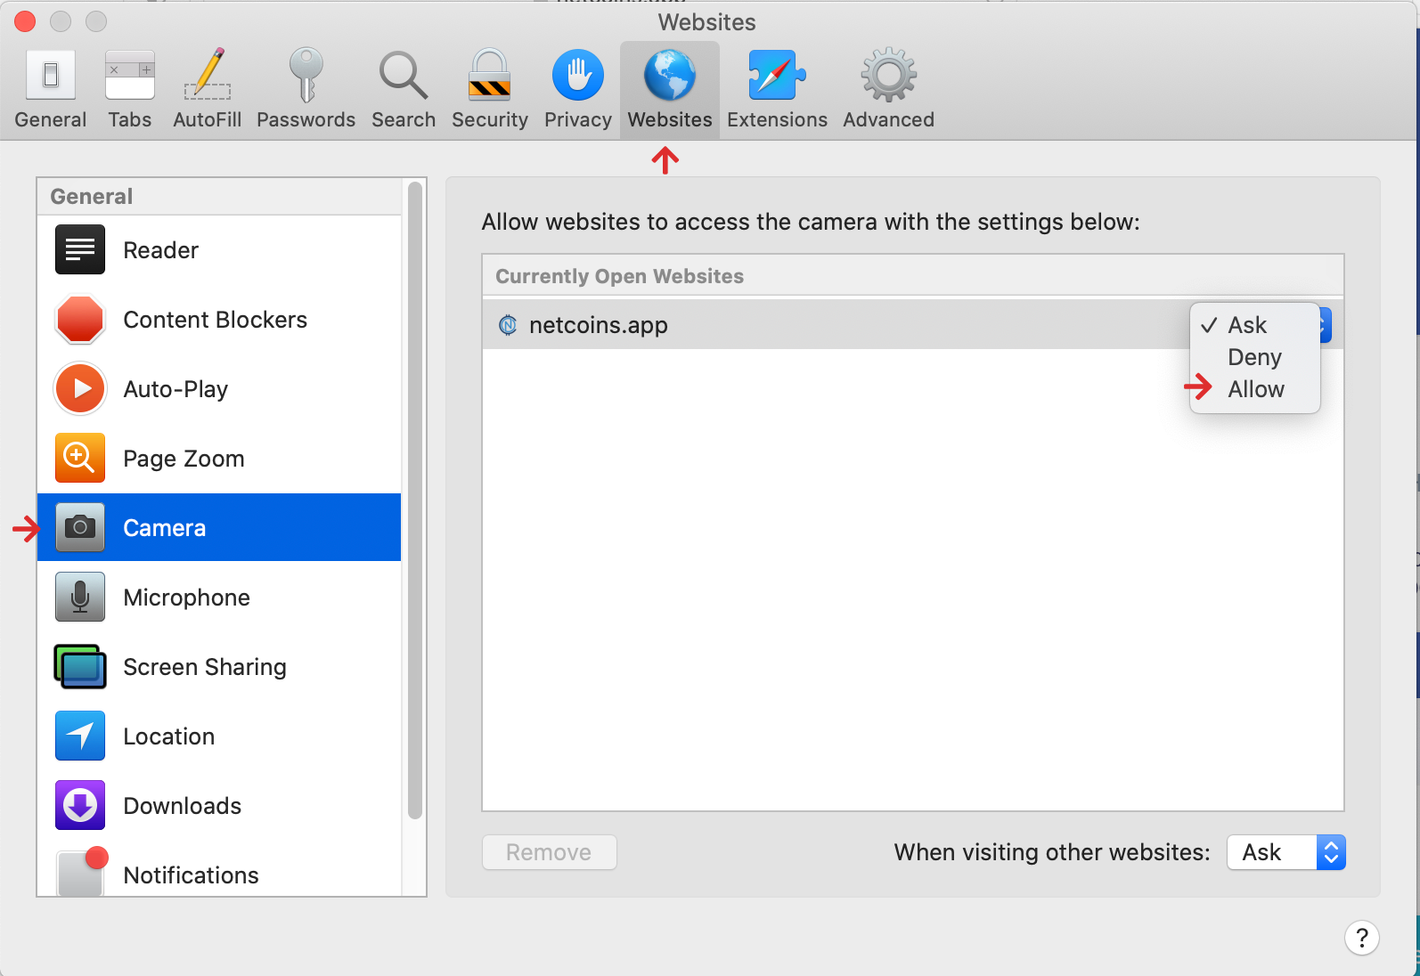Screen dimensions: 1420x976
Task: Open the Privacy hand icon
Action: tap(578, 75)
